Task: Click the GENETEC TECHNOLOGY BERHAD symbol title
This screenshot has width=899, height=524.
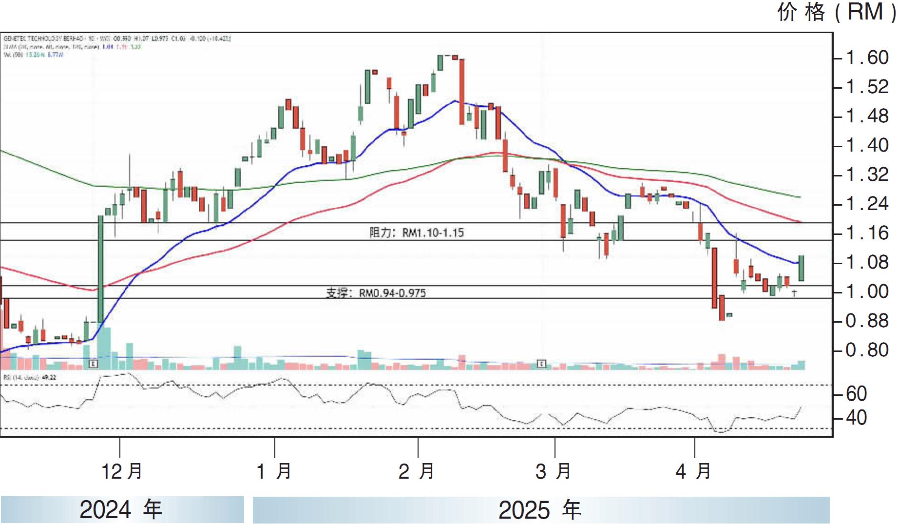Action: click(x=42, y=39)
